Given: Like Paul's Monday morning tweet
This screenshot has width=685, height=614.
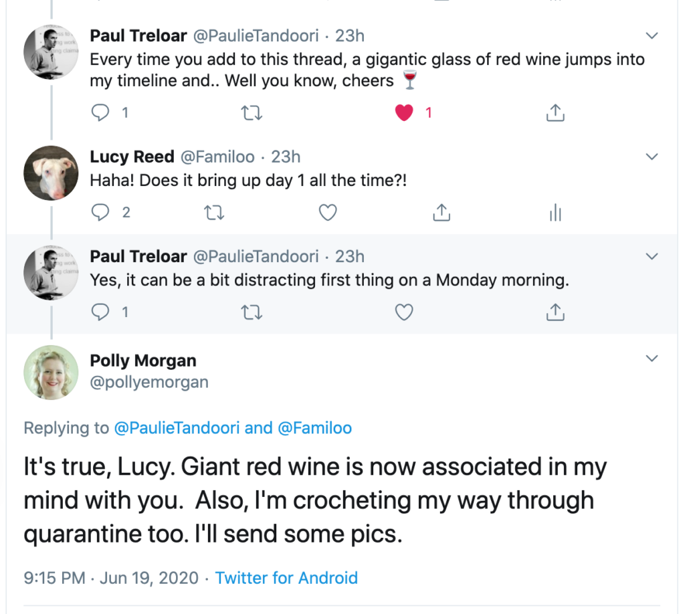Looking at the screenshot, I should [x=404, y=312].
